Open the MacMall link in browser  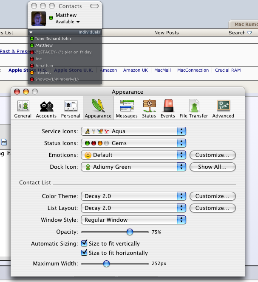162,70
